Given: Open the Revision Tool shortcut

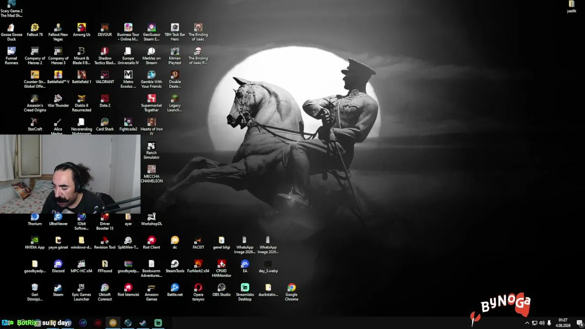Looking at the screenshot, I should click(105, 243).
